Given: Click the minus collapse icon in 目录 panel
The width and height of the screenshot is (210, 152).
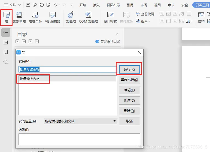Looking at the screenshot, I should tap(37, 41).
